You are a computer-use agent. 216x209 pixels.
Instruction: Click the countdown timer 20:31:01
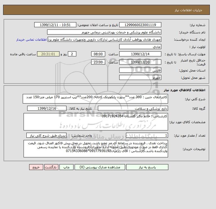click(48, 54)
